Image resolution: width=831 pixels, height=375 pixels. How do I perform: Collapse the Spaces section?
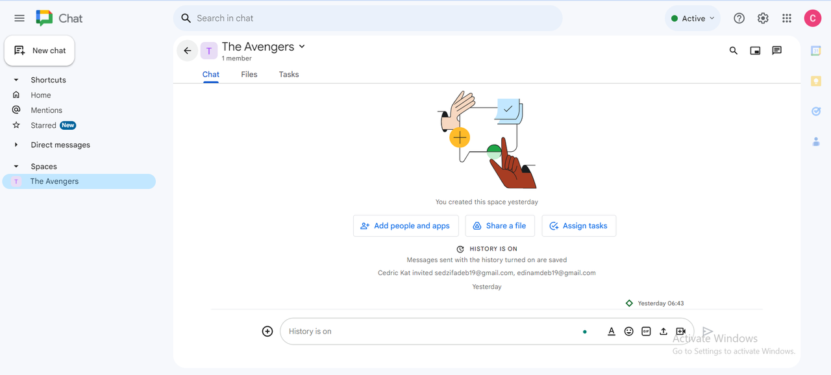pyautogui.click(x=16, y=167)
